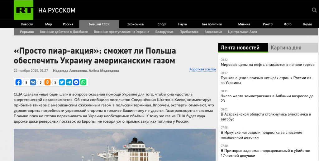The image size is (319, 161).
Task: Click the Короткая ссылка link
Action: coord(202,69)
